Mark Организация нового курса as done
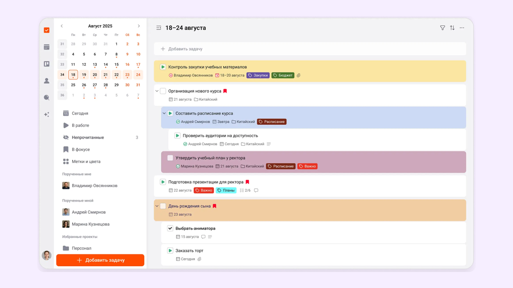 [x=163, y=91]
